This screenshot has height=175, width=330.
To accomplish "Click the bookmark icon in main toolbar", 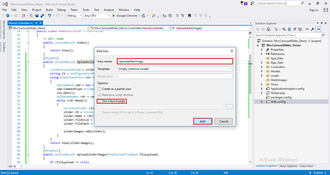I will tap(190, 16).
